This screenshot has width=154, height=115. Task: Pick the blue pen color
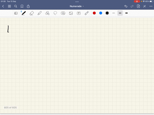[101, 13]
